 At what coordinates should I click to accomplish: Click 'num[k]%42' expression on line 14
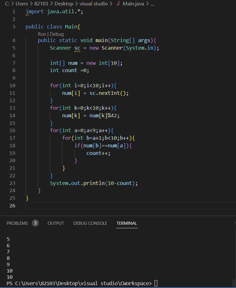point(103,115)
